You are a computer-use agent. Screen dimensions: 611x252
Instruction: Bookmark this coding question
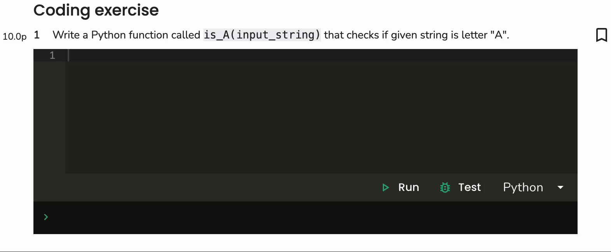pyautogui.click(x=601, y=35)
